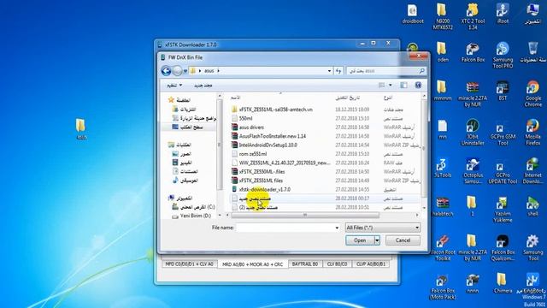Viewport: 547px width, 308px height.
Task: Click the horizontal scrollbar of file list
Action: [x=305, y=215]
